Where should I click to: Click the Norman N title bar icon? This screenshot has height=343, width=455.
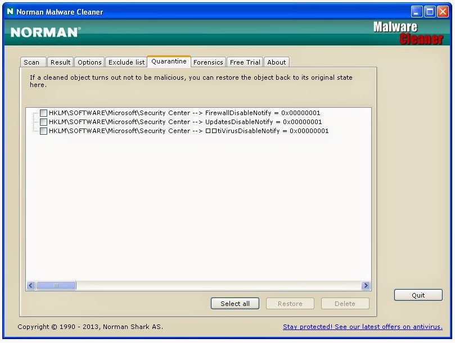(x=10, y=12)
